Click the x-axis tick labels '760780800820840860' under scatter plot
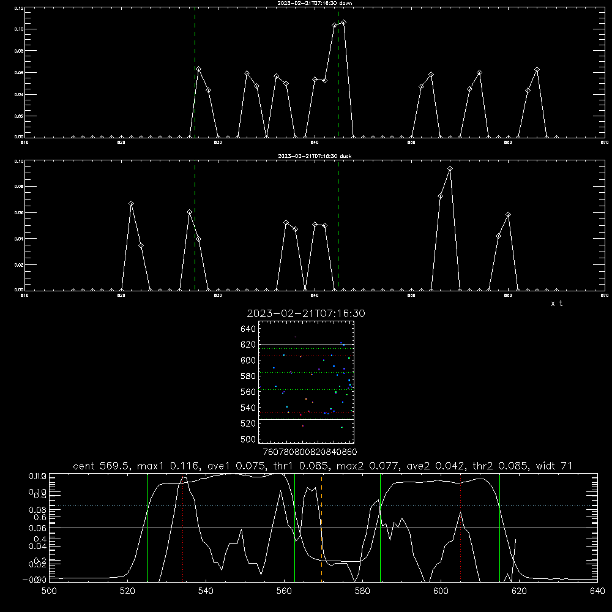 [310, 452]
